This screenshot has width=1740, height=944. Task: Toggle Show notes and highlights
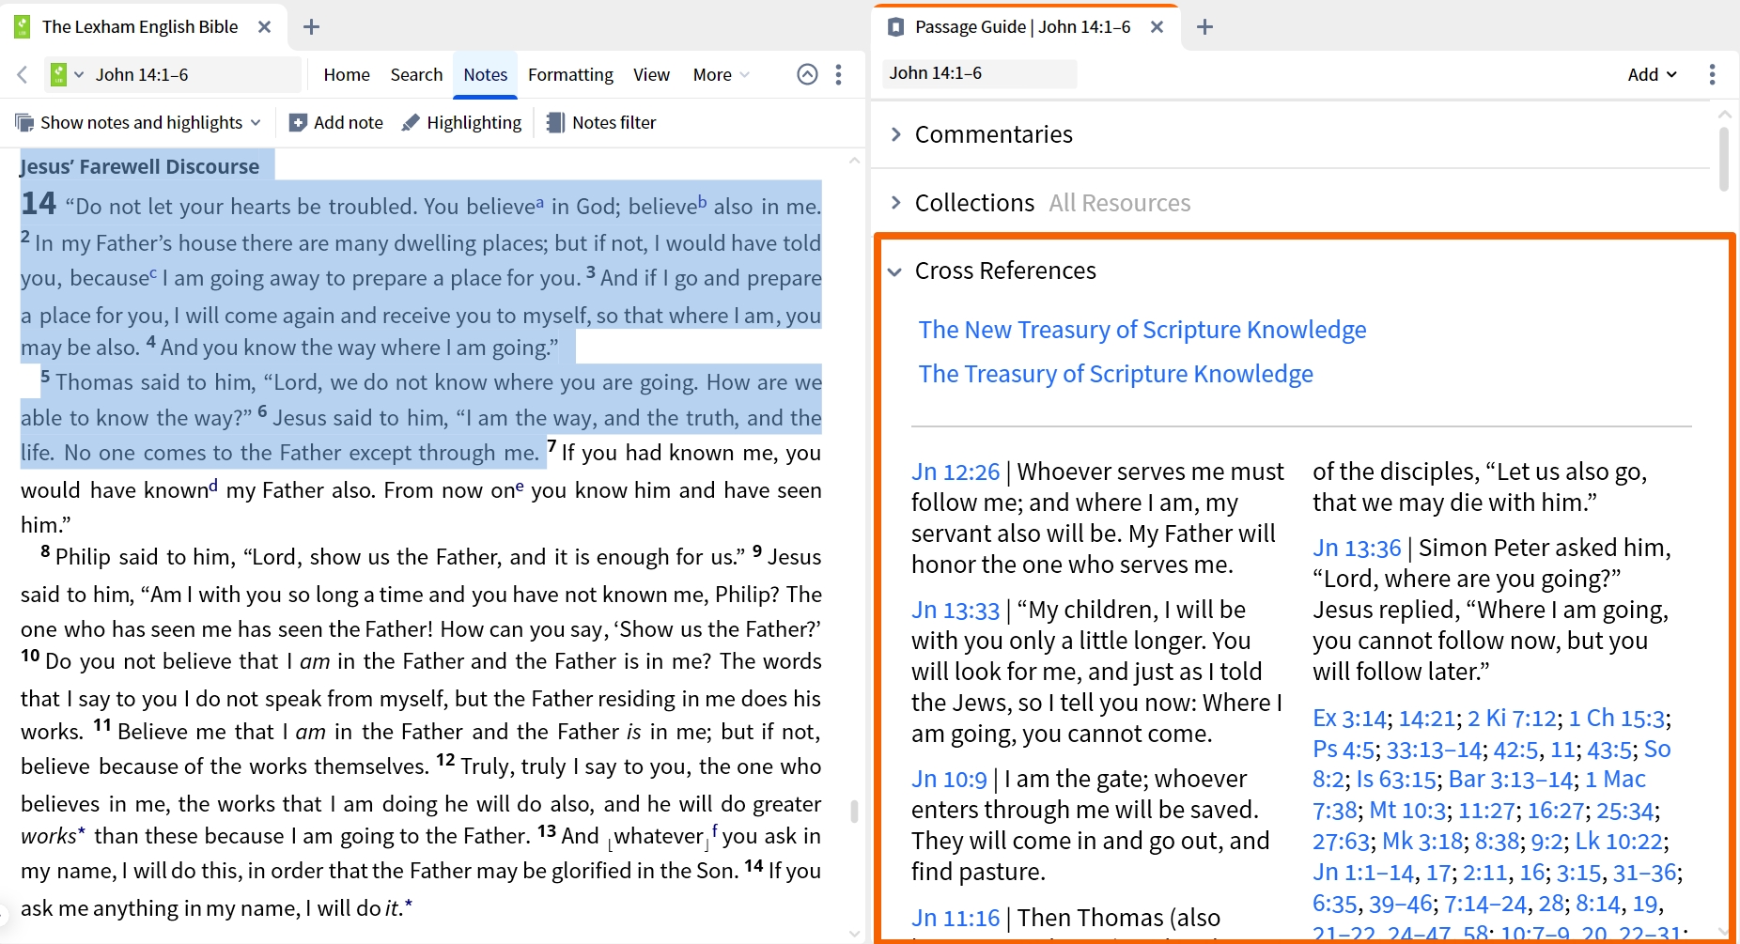[x=138, y=123]
